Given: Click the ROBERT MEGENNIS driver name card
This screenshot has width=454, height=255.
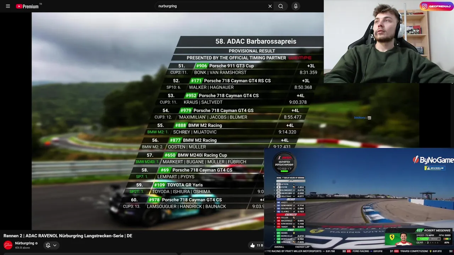Looking at the screenshot, I should [x=433, y=231].
